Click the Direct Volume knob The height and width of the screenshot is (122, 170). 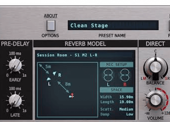pos(155,100)
